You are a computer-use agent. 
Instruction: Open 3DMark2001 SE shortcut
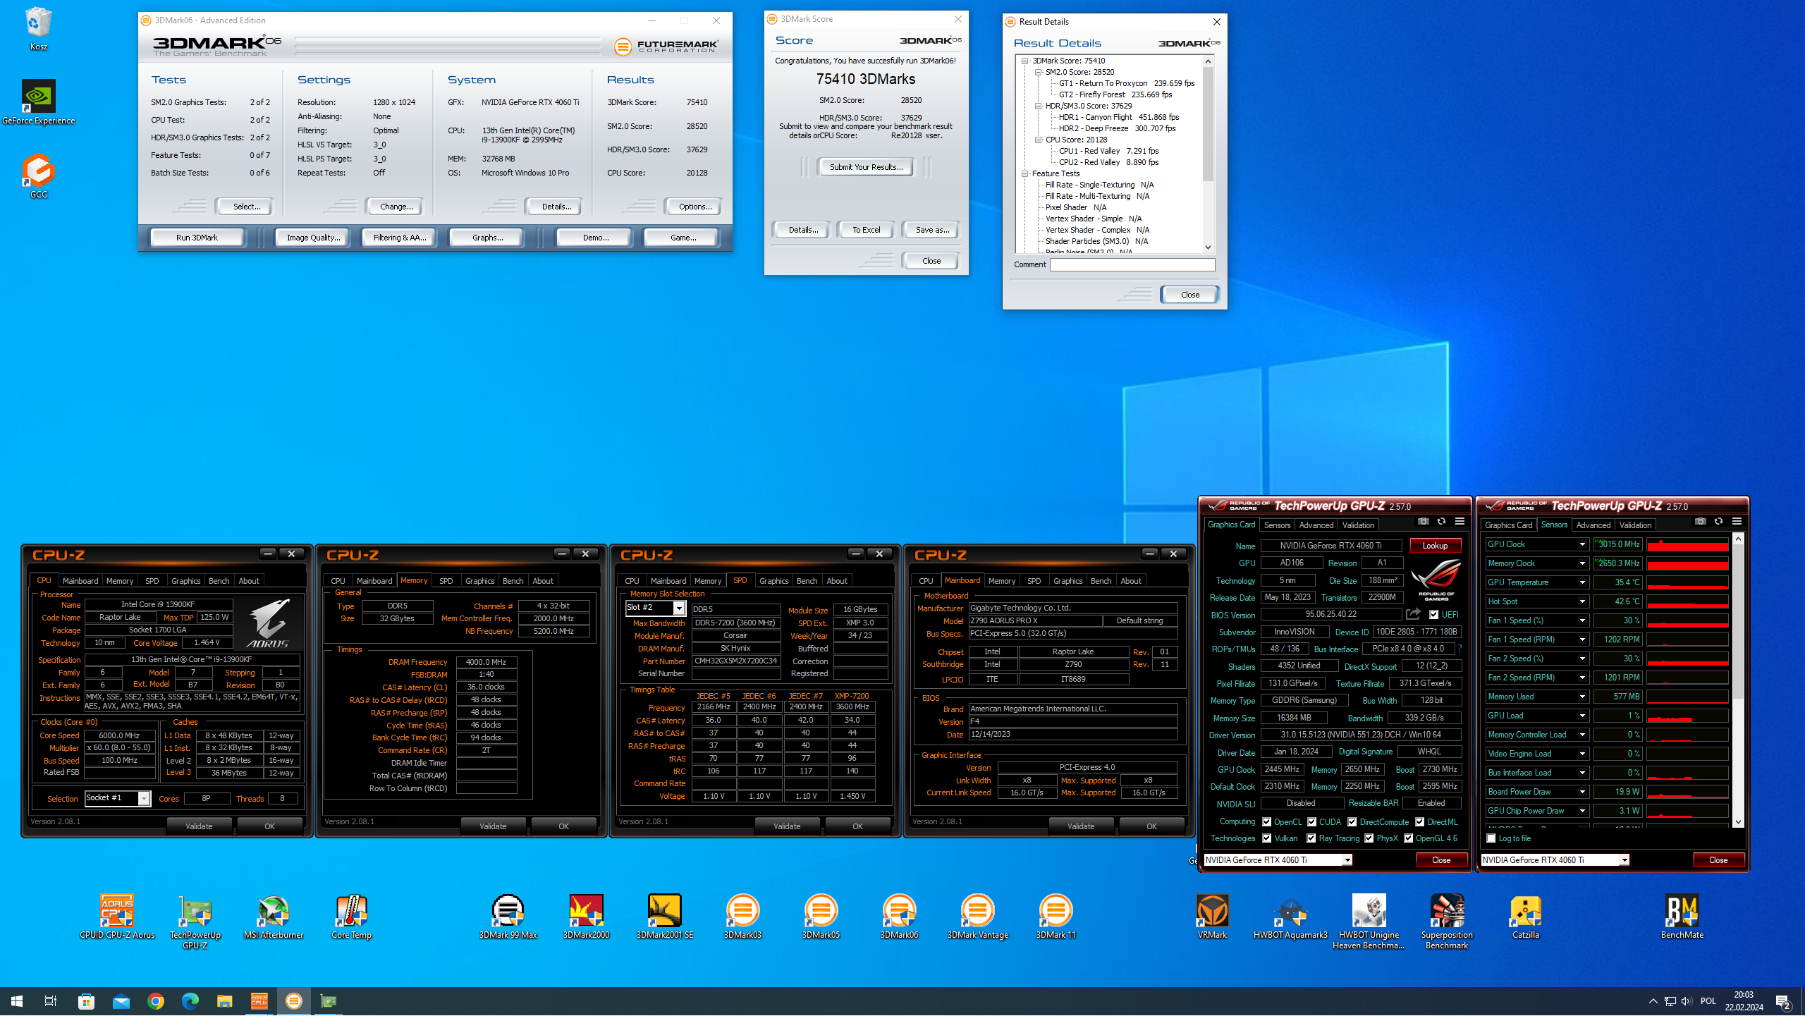[664, 917]
